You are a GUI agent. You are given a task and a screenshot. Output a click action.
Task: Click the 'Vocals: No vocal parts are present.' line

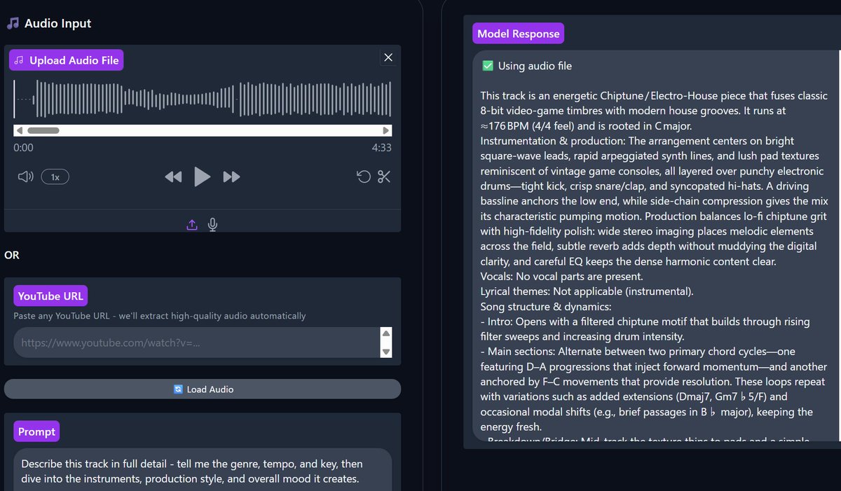pyautogui.click(x=562, y=276)
